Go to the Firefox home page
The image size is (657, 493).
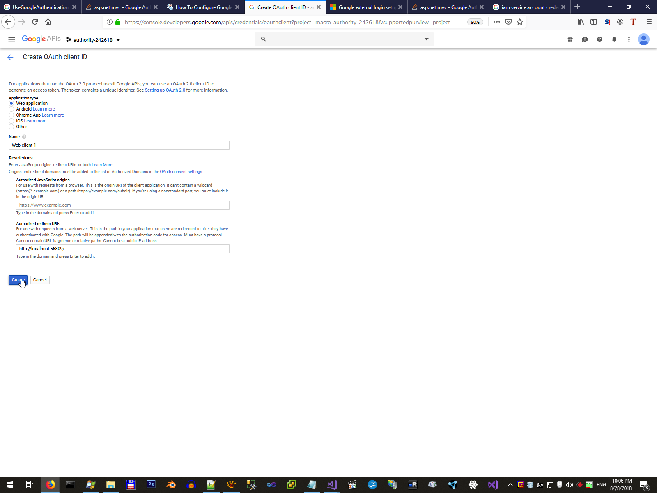(48, 22)
